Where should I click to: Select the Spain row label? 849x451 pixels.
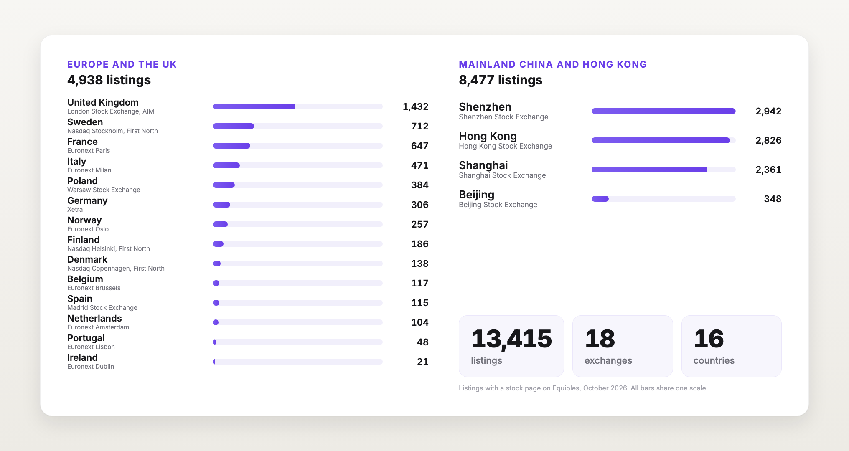tap(80, 299)
